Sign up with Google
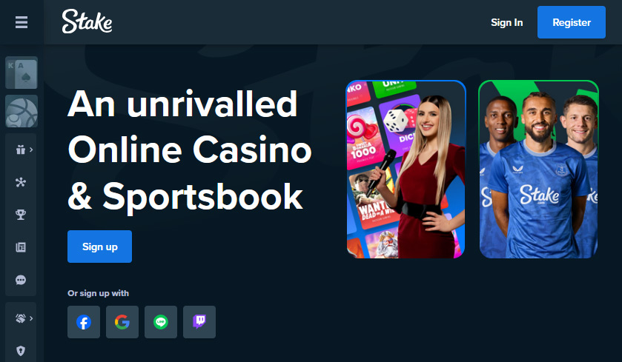 click(122, 322)
